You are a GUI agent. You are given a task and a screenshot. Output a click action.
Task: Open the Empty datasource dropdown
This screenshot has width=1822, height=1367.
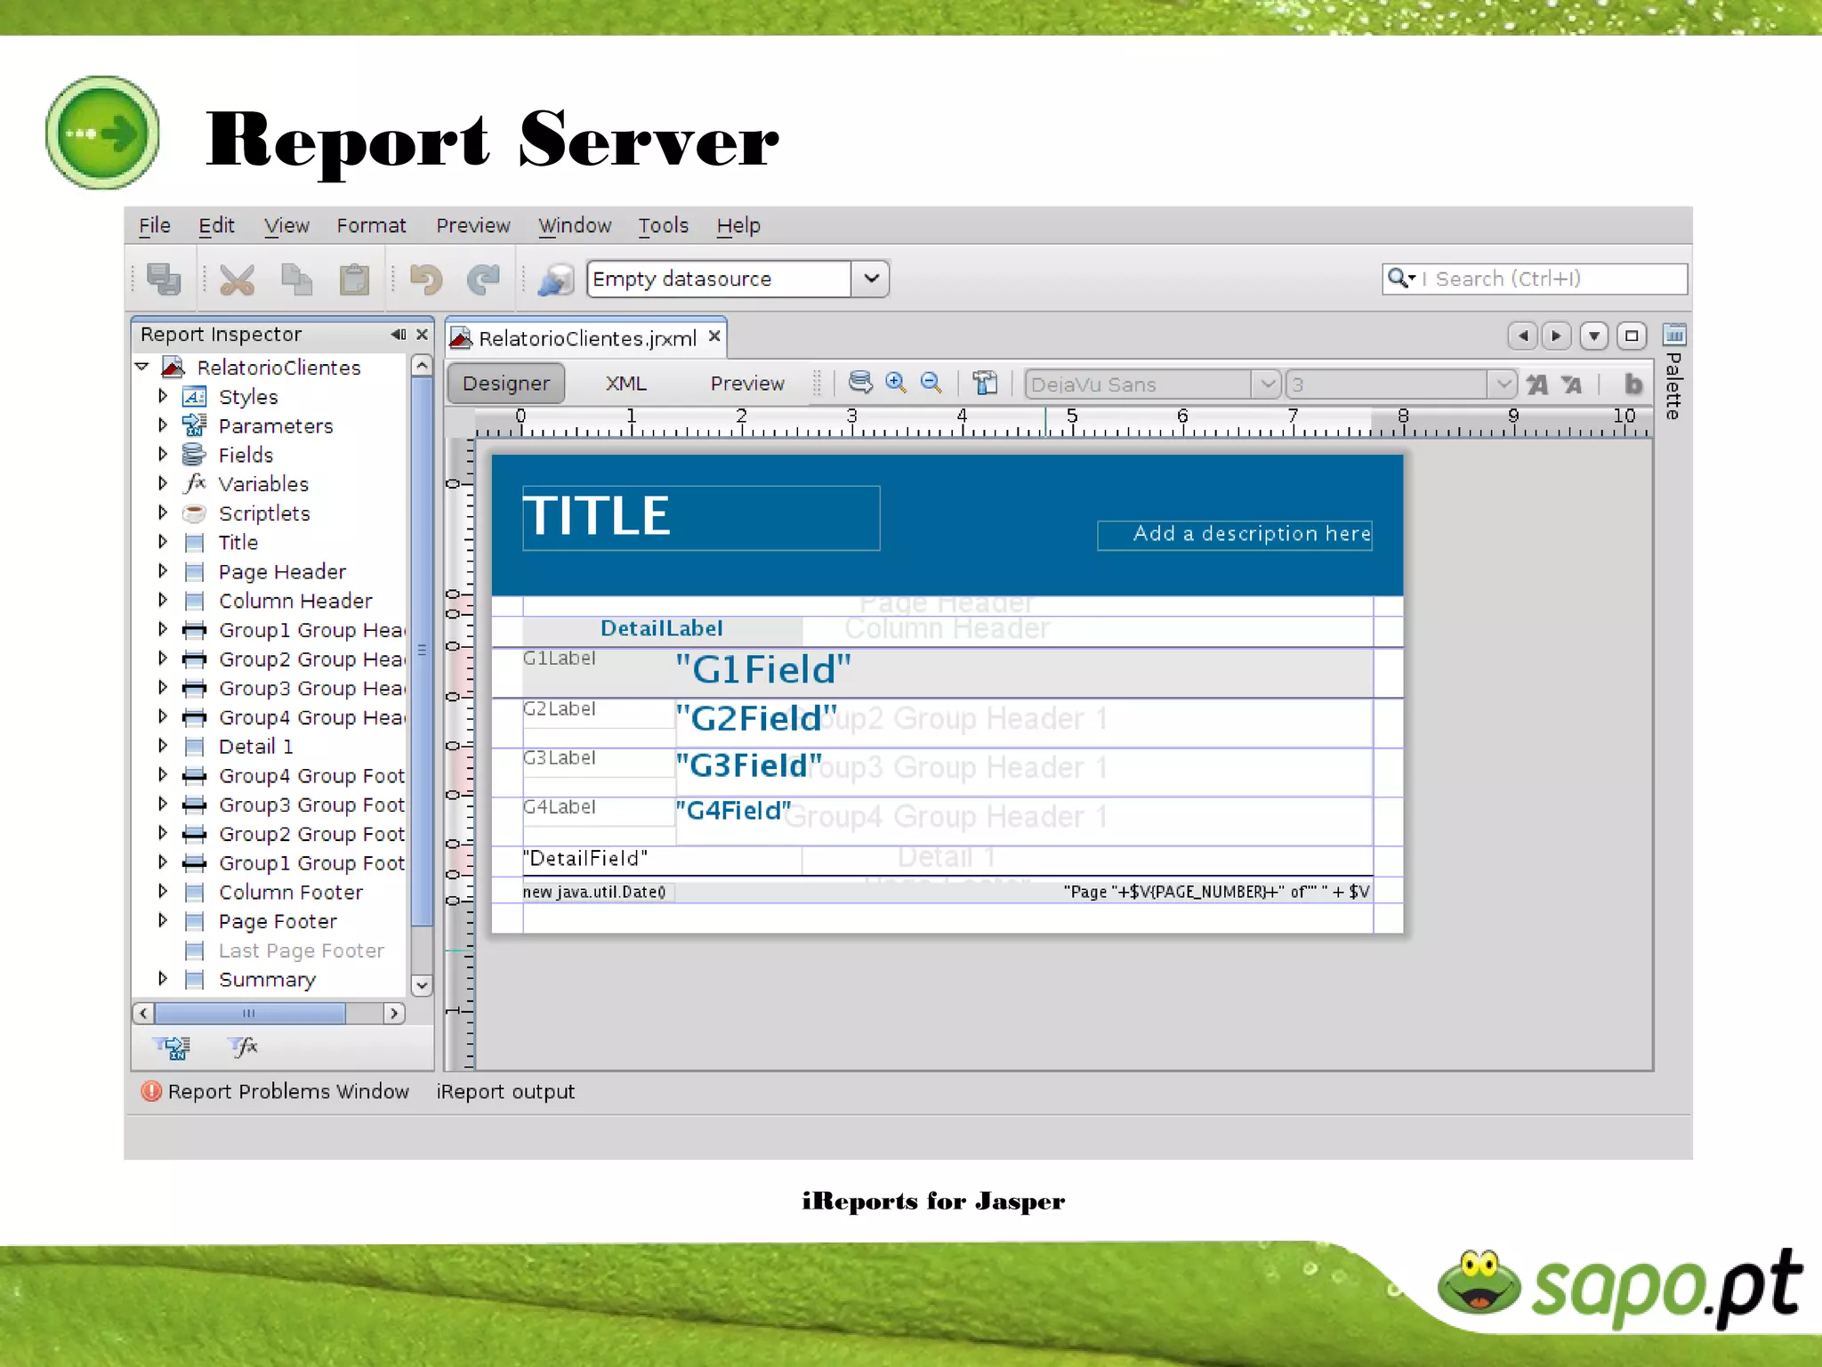pyautogui.click(x=871, y=279)
